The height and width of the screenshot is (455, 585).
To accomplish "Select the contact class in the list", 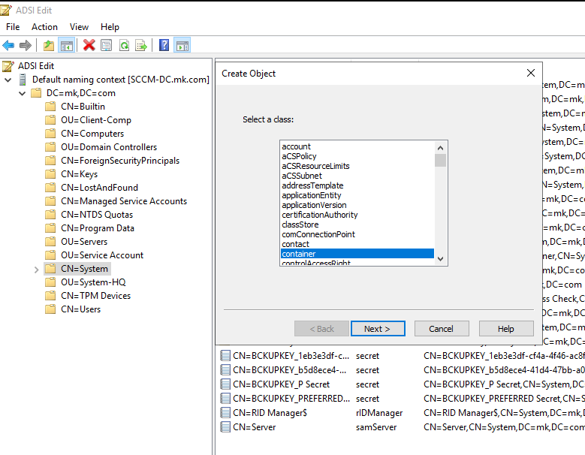I will (296, 244).
